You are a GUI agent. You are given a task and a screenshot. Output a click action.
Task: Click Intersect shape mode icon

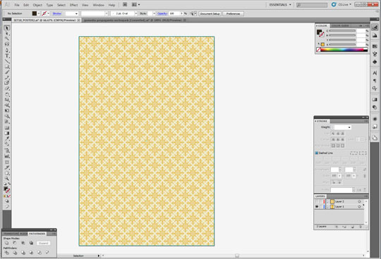pyautogui.click(x=23, y=243)
